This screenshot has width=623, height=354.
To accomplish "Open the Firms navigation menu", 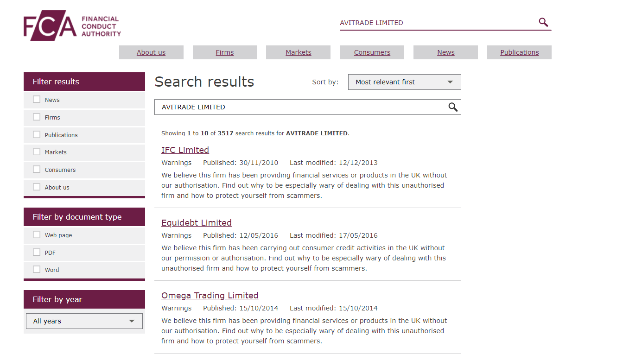I will coord(225,52).
